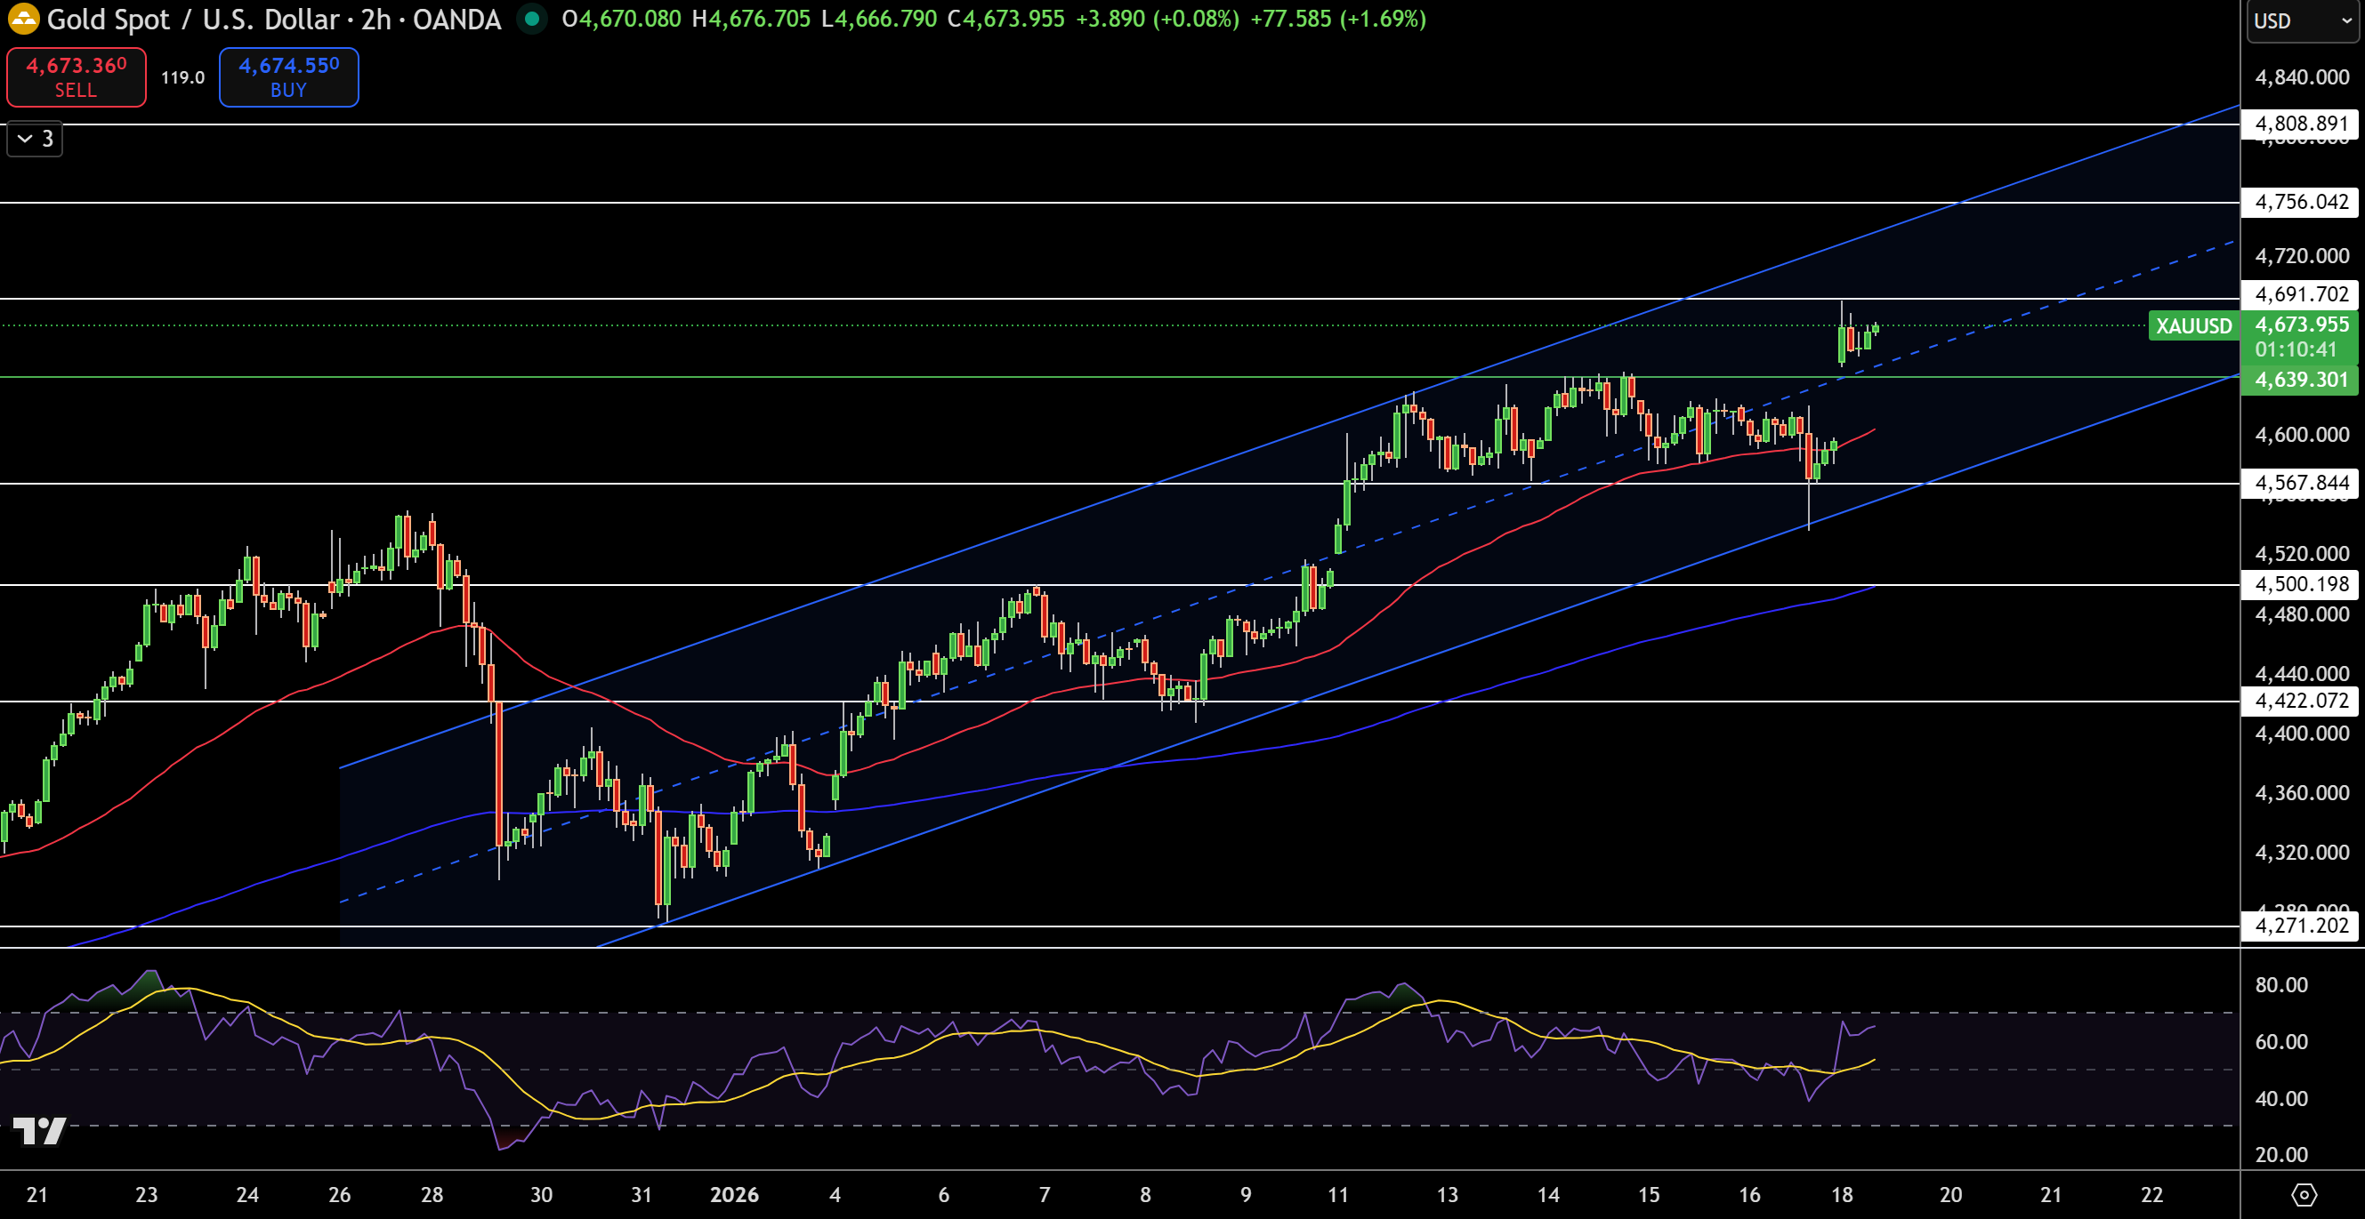2365x1219 pixels.
Task: Click the TradingView logo
Action: click(x=40, y=1131)
